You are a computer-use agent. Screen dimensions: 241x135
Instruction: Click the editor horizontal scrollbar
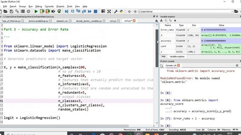[64, 126]
